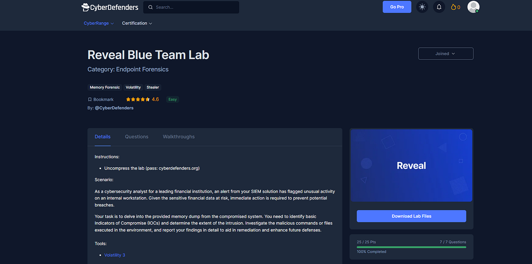Click the Bookmark icon
Image resolution: width=532 pixels, height=264 pixels.
90,99
